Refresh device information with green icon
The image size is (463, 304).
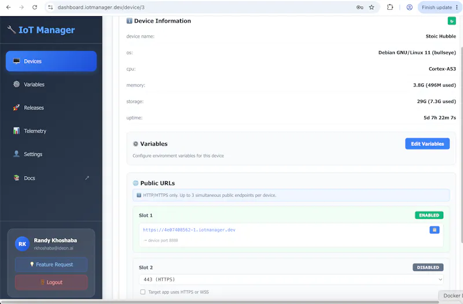click(x=452, y=21)
